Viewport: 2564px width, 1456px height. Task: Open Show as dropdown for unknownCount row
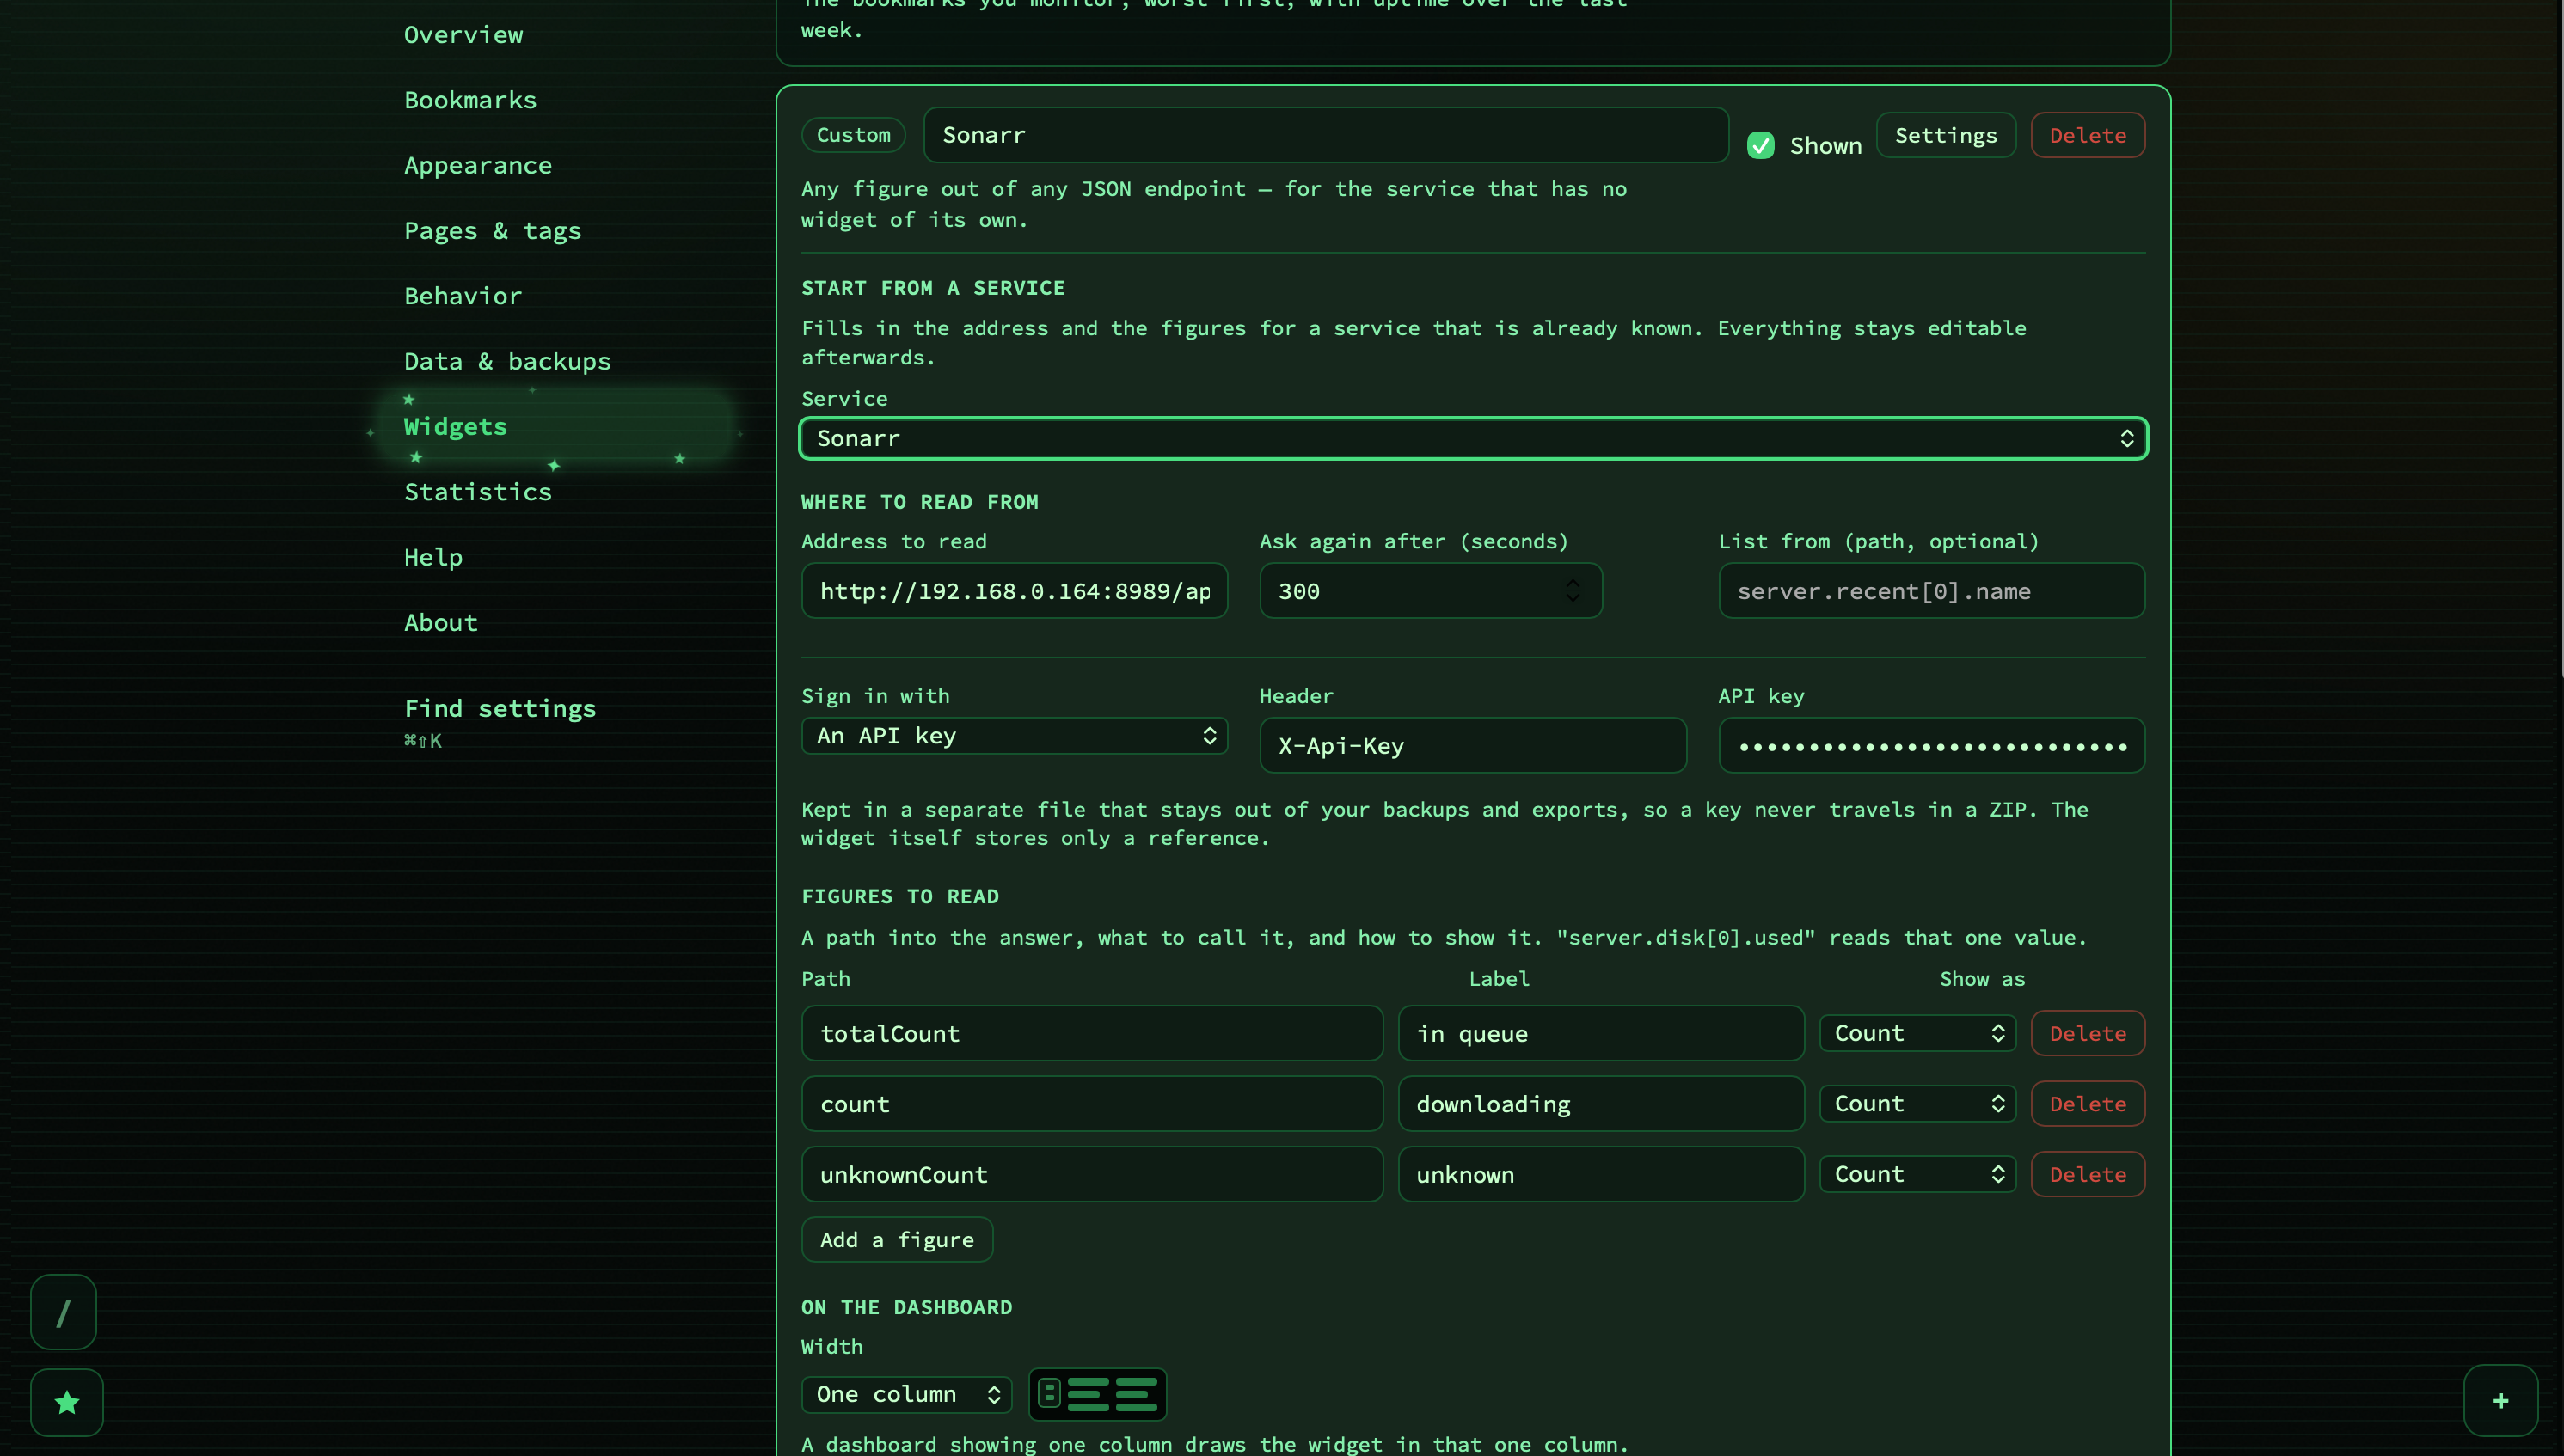(1917, 1174)
